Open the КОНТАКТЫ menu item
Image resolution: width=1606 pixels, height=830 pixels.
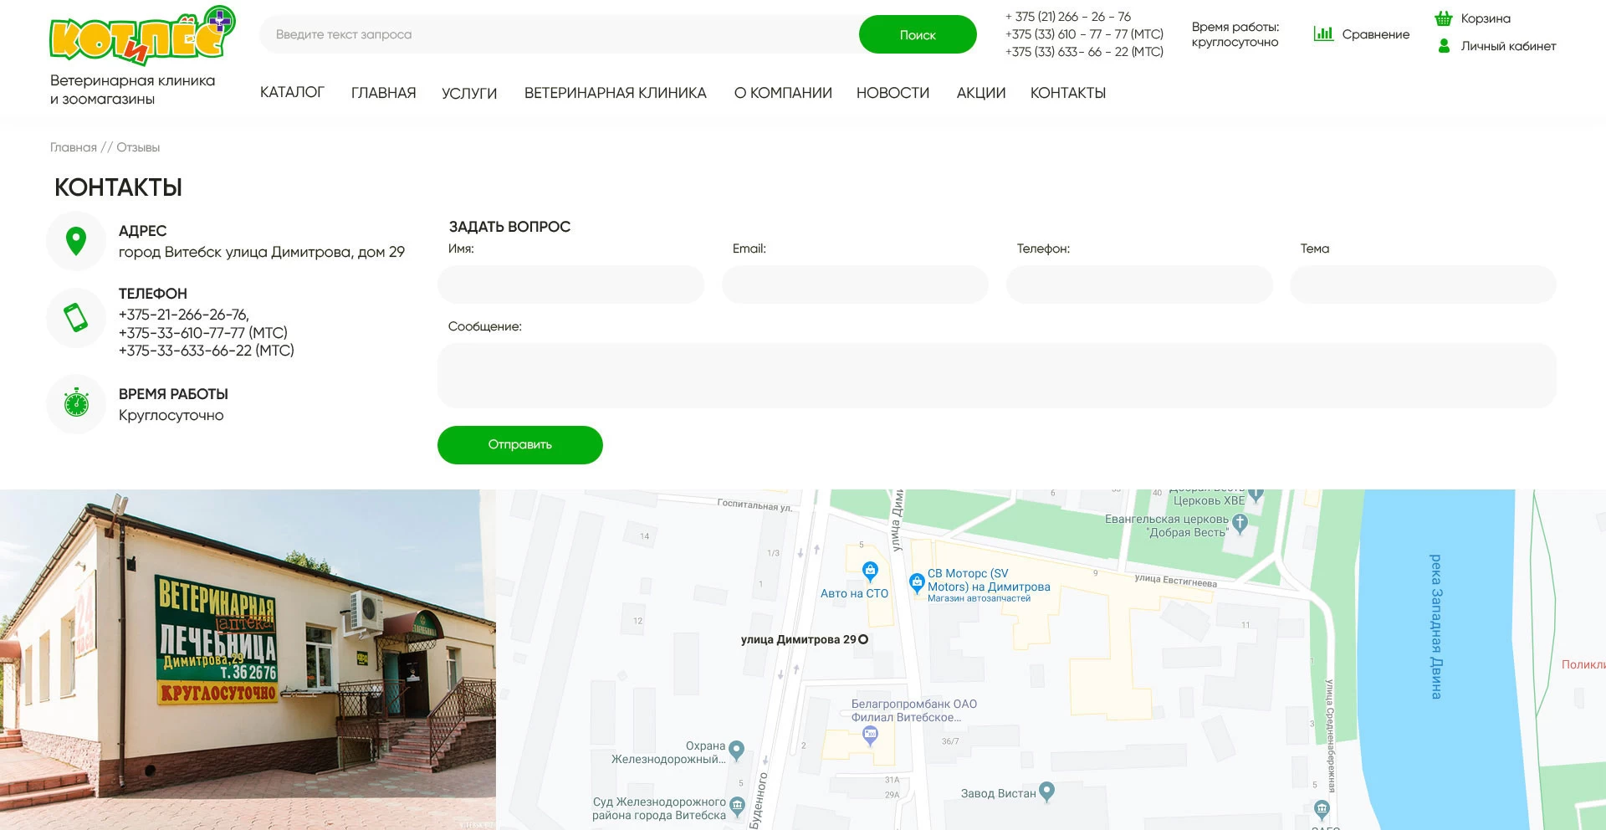pyautogui.click(x=1068, y=93)
